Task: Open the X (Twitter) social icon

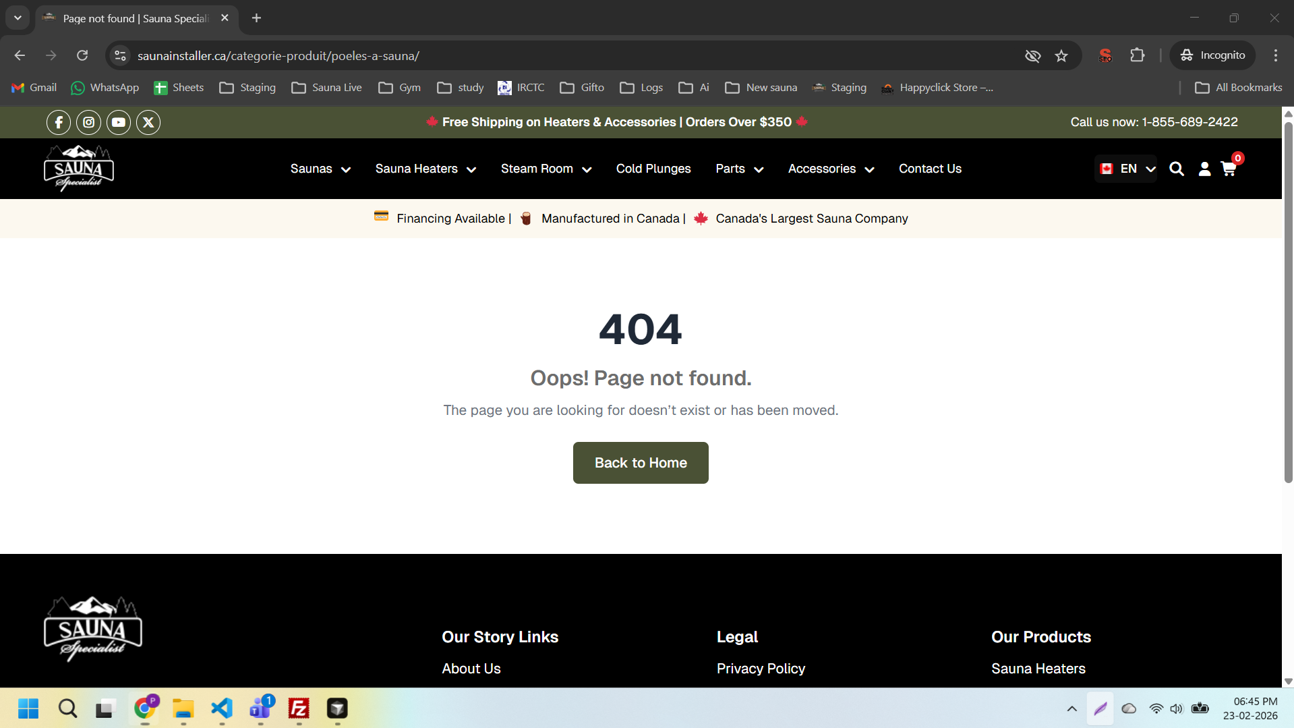Action: pyautogui.click(x=148, y=122)
